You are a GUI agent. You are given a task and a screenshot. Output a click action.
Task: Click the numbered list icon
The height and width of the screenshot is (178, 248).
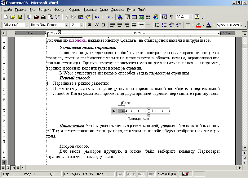coord(157,25)
